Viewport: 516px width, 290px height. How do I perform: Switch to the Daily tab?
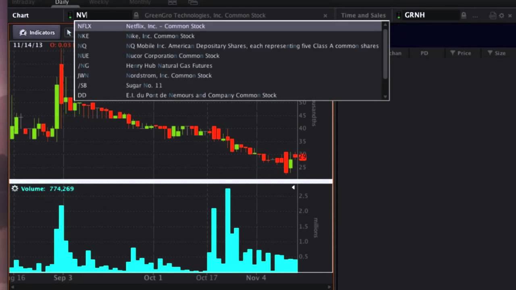pyautogui.click(x=62, y=2)
